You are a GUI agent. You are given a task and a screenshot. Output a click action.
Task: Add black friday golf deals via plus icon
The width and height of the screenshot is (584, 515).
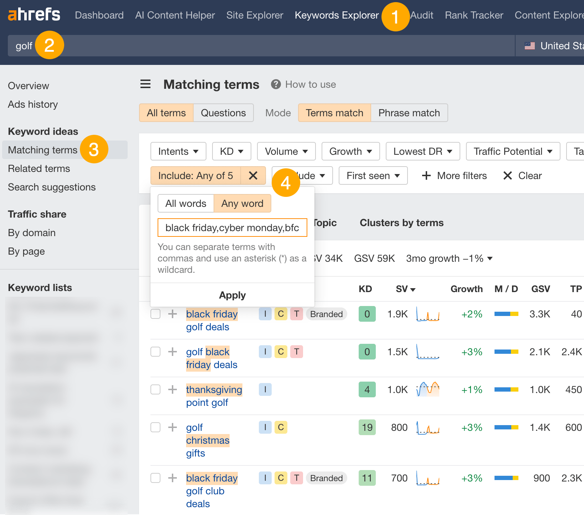click(x=172, y=314)
